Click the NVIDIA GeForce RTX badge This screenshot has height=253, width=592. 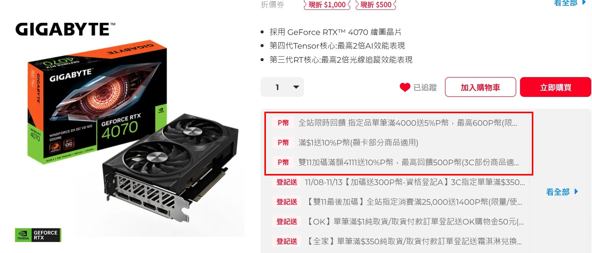38,235
